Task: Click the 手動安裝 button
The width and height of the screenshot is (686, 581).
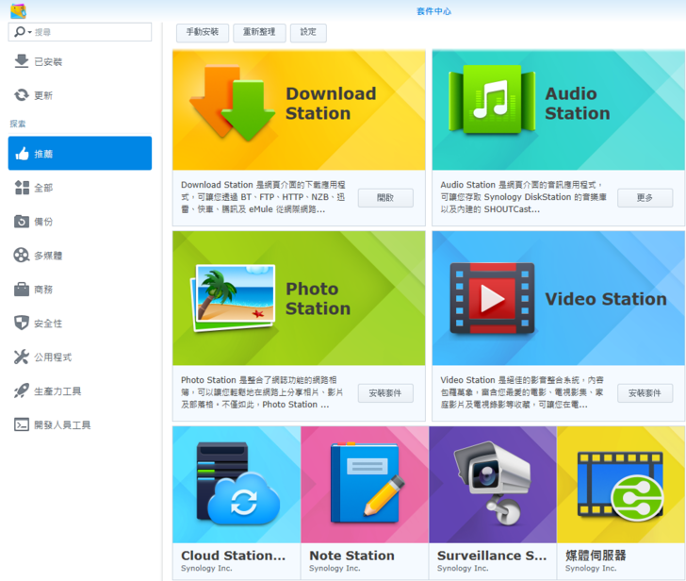Action: [x=203, y=32]
